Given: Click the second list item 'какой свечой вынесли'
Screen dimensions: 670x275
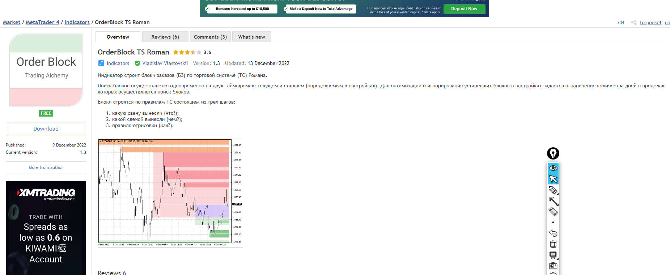Looking at the screenshot, I should (x=147, y=119).
